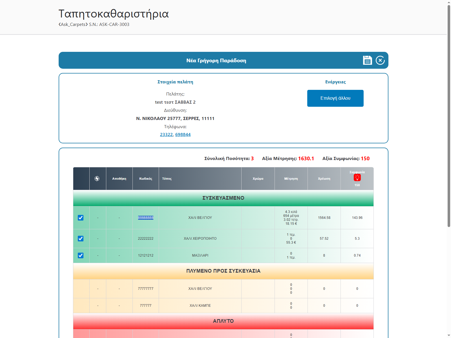Image resolution: width=451 pixels, height=338 pixels.
Task: Click the ΠΛΥΜΕΝΟ ΠΡΟΣ ΣΥΣΚΕΥΑΣΙΑ group header
Action: (x=223, y=271)
